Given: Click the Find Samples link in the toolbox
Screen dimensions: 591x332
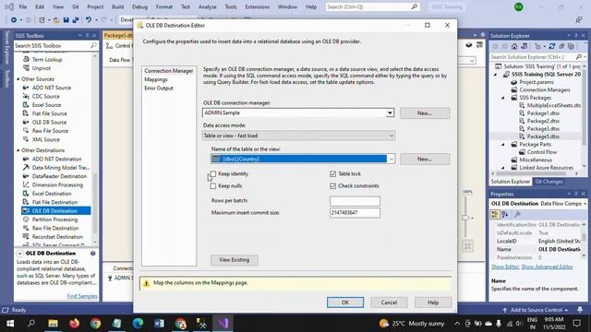Looking at the screenshot, I should click(x=82, y=296).
